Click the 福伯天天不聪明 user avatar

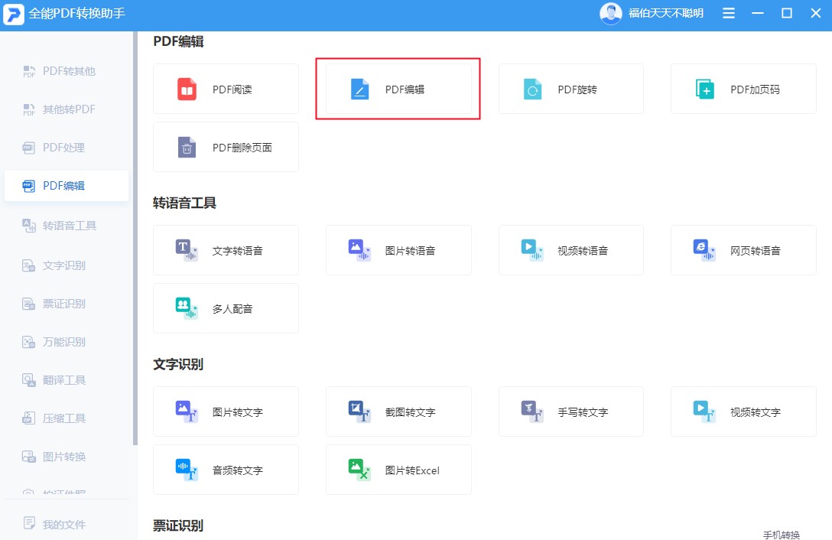(610, 13)
